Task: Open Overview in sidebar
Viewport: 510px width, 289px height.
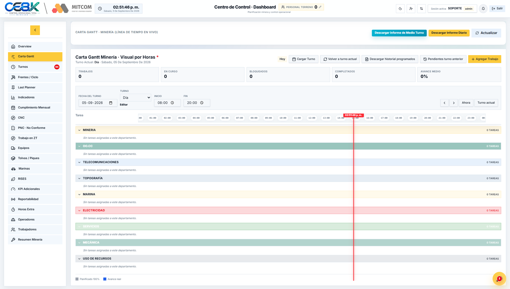Action: point(35,47)
